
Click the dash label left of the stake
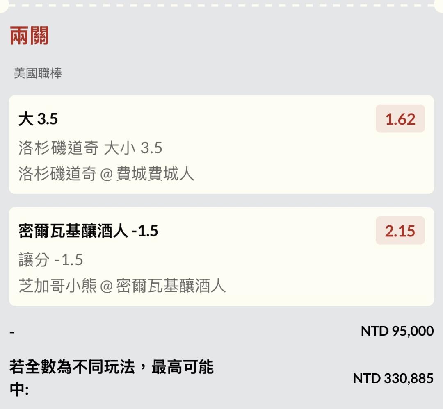tap(12, 332)
